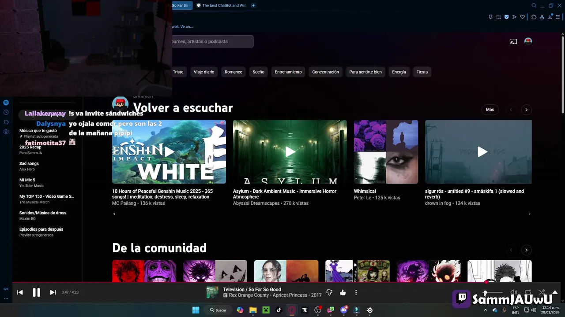Viewport: 565px width, 317px height.
Task: Show next items in De la comunidad carousel
Action: tap(526, 250)
